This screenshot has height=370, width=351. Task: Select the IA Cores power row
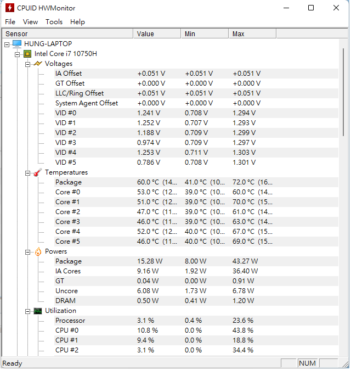(196, 271)
